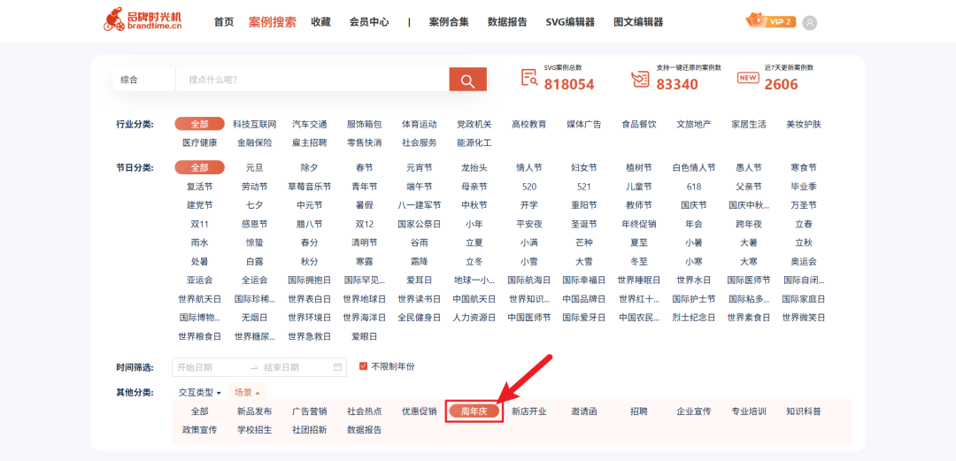Open 会员中心 in the navigation
956x461 pixels.
(369, 22)
